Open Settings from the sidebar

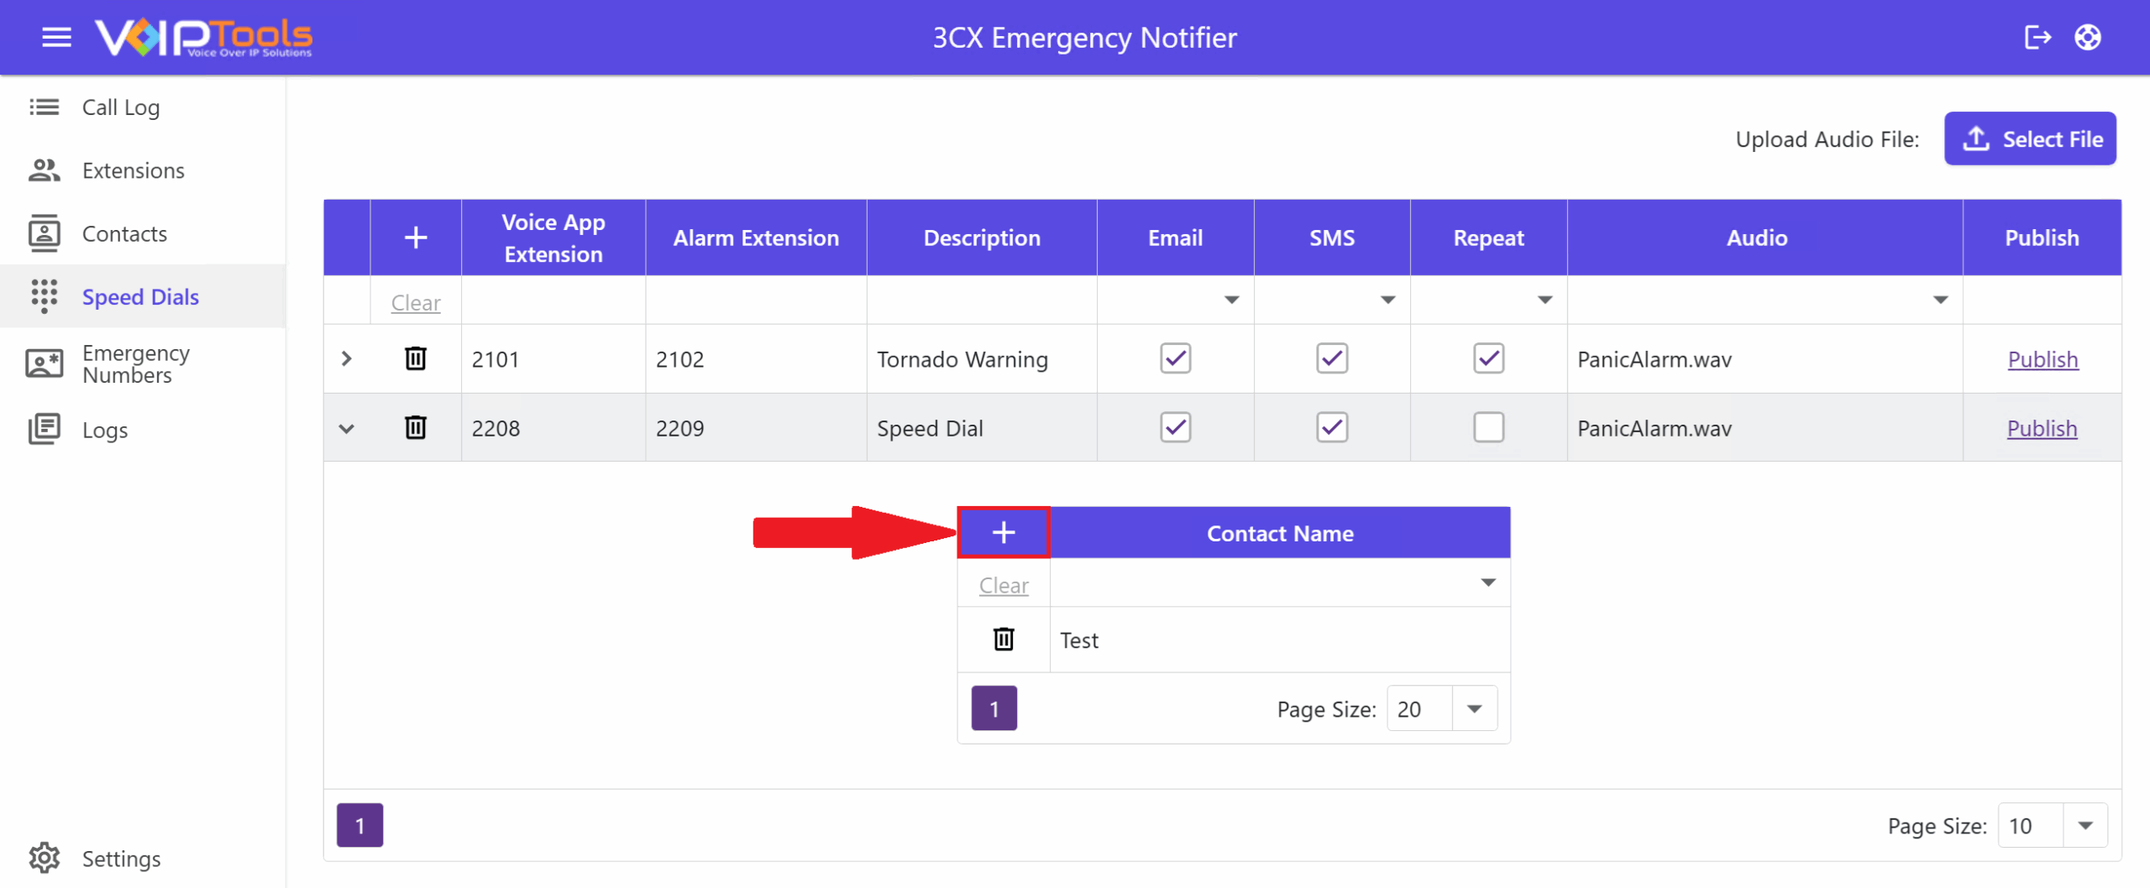[x=143, y=858]
